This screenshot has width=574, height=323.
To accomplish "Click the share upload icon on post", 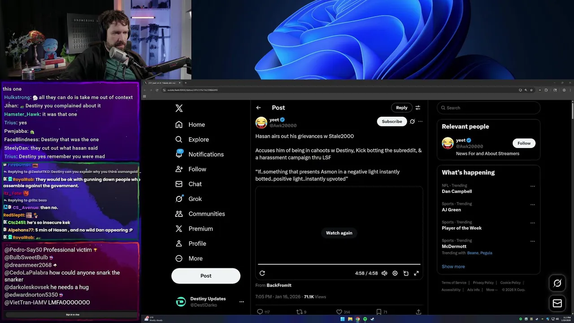I will click(418, 312).
